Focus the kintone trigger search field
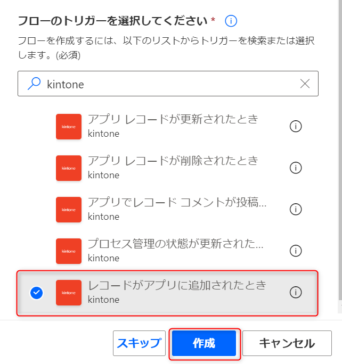 tap(168, 84)
